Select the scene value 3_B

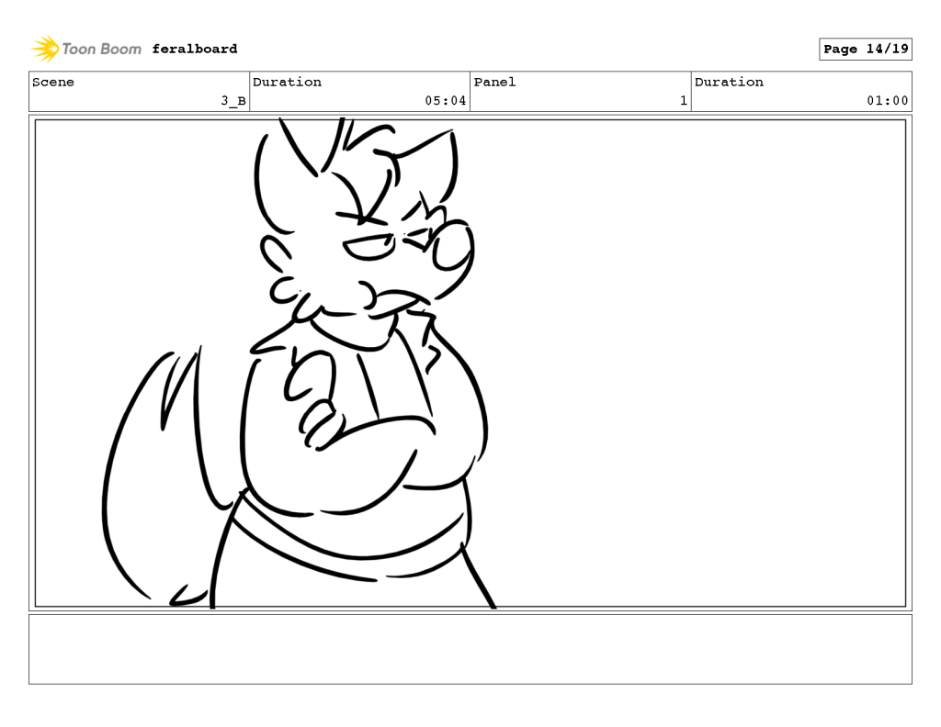233,101
